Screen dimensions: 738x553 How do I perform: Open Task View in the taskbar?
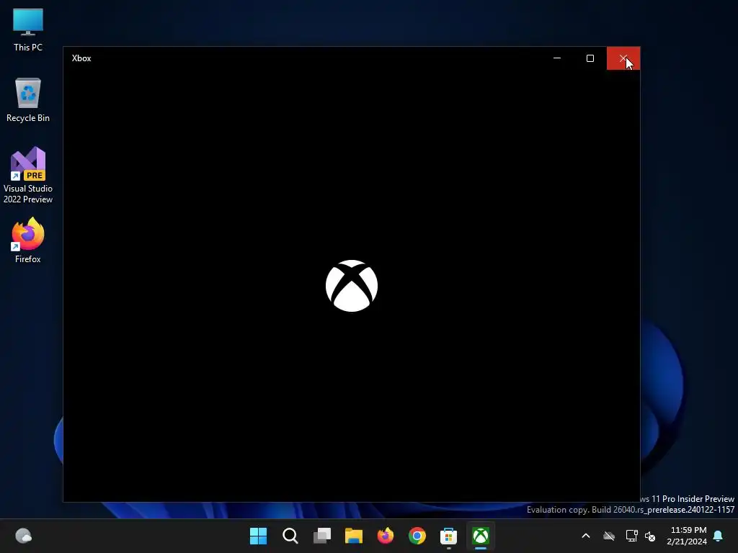point(322,536)
